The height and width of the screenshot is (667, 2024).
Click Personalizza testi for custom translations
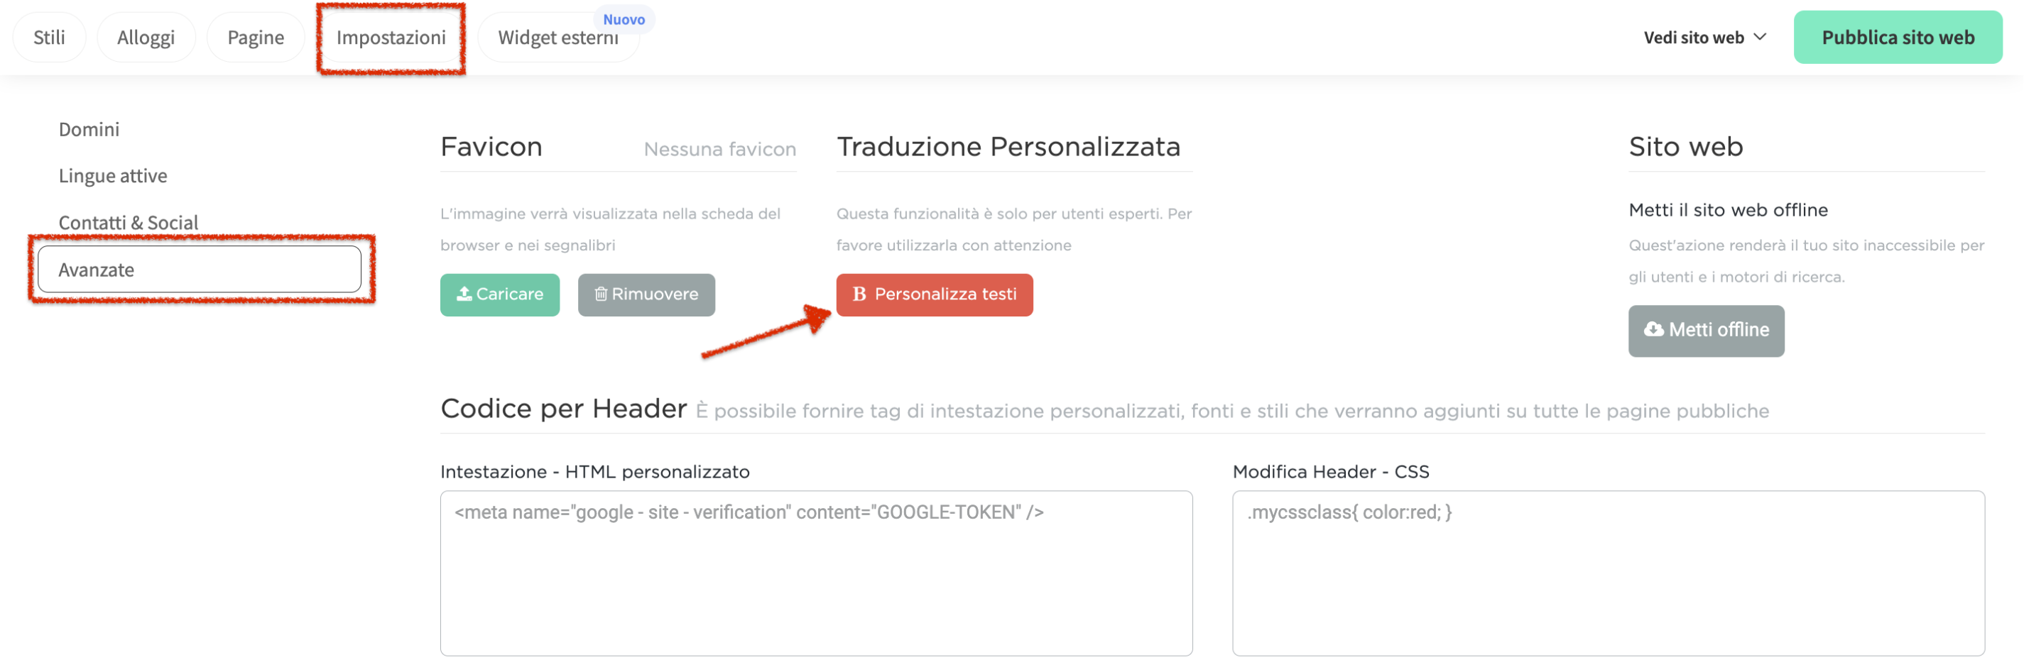point(935,296)
